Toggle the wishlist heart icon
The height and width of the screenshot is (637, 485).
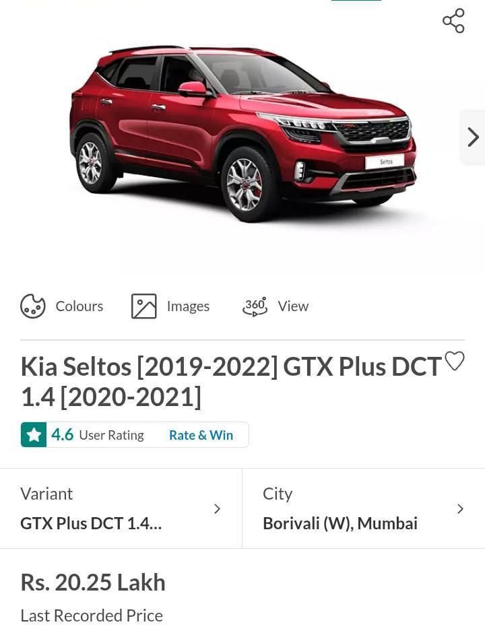coord(455,362)
